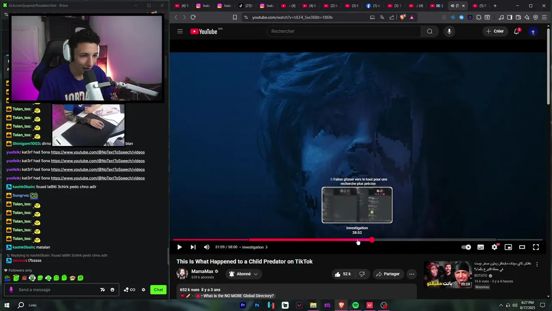Skip to the next video
The height and width of the screenshot is (311, 552).
[193, 247]
